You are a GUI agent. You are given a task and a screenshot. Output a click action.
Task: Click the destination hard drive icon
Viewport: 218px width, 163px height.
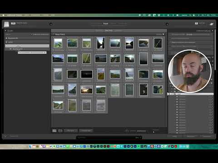(x=212, y=24)
